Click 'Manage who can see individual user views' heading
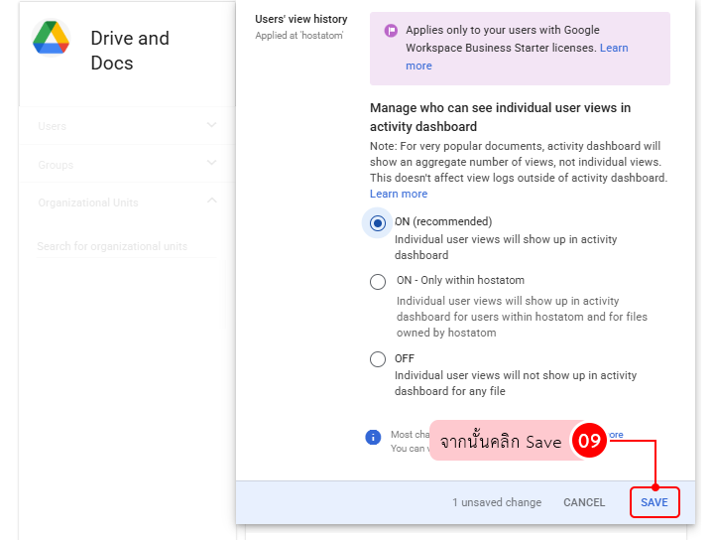Viewport: 714px width, 540px height. coord(500,117)
